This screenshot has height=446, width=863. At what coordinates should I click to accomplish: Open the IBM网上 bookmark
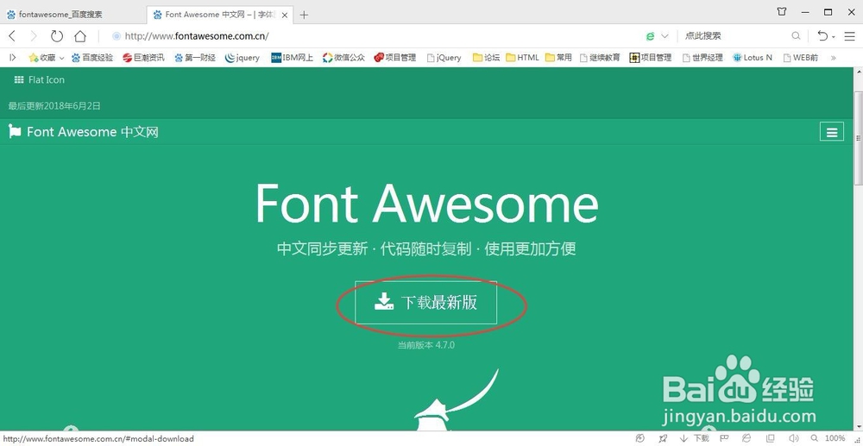pyautogui.click(x=293, y=57)
